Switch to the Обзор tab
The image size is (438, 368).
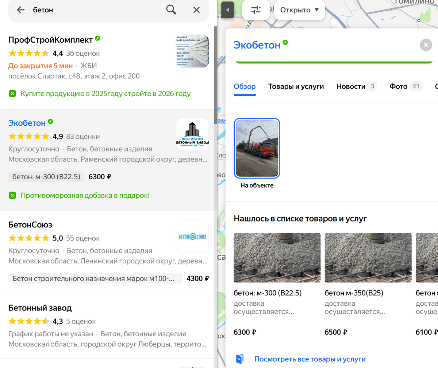click(x=245, y=87)
